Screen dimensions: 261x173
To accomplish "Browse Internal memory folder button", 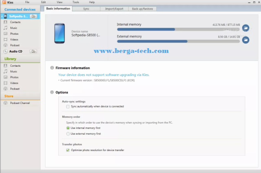I will (x=246, y=28).
